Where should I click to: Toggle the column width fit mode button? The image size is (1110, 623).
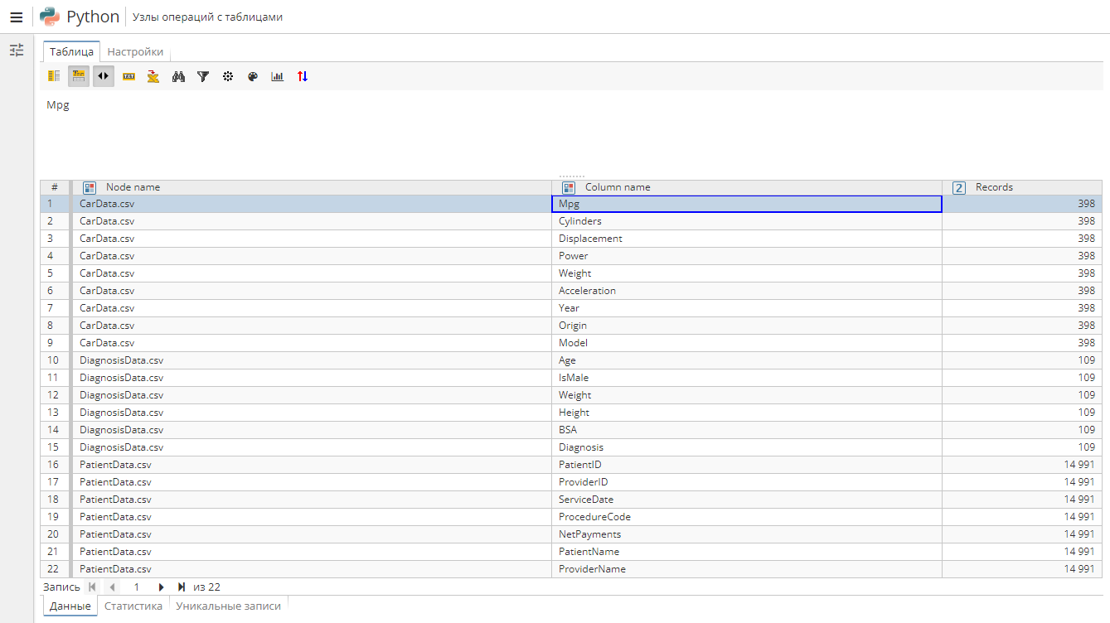pos(103,76)
